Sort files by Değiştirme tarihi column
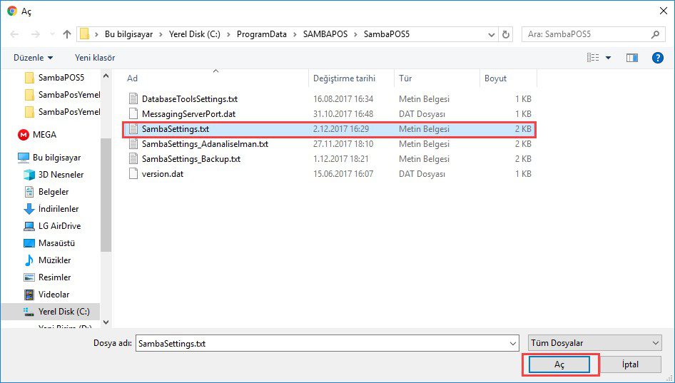This screenshot has width=675, height=383. (x=344, y=78)
